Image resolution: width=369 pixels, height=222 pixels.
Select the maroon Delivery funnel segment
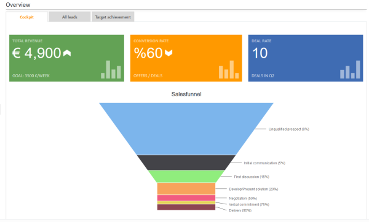coord(186,207)
